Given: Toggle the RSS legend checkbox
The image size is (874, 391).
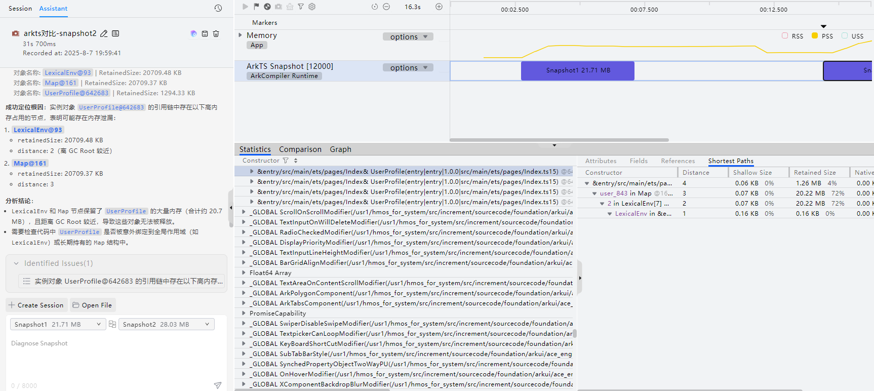Looking at the screenshot, I should point(785,36).
